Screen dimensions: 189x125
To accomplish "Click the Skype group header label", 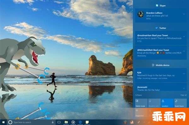I will [163, 6].
